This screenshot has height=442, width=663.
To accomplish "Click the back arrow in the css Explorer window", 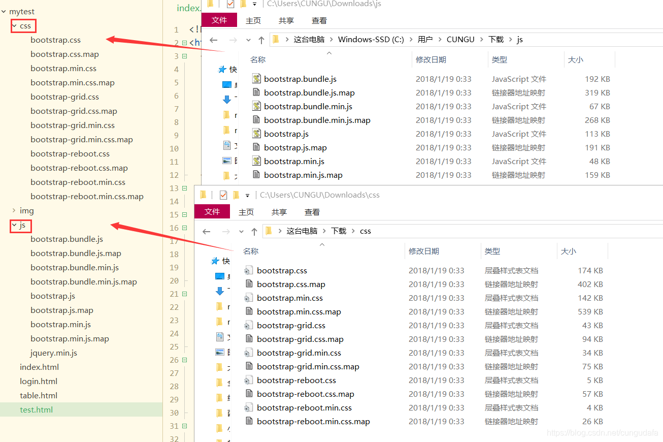I will (x=206, y=231).
